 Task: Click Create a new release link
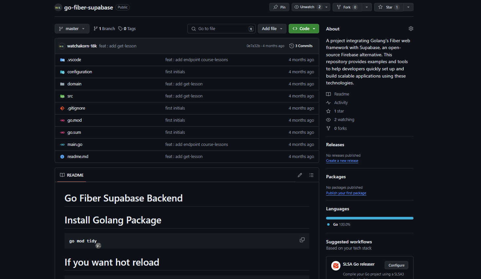[342, 161]
